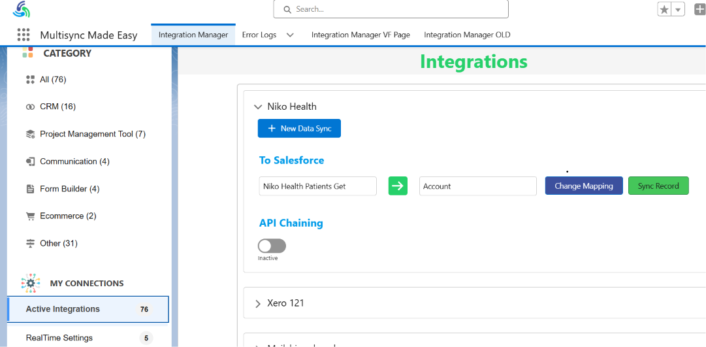Click the Sync Record button
706x347 pixels.
(x=658, y=186)
